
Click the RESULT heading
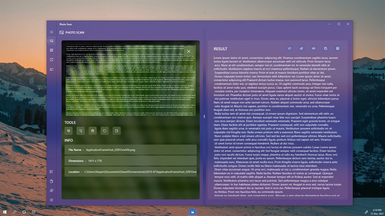pos(220,49)
